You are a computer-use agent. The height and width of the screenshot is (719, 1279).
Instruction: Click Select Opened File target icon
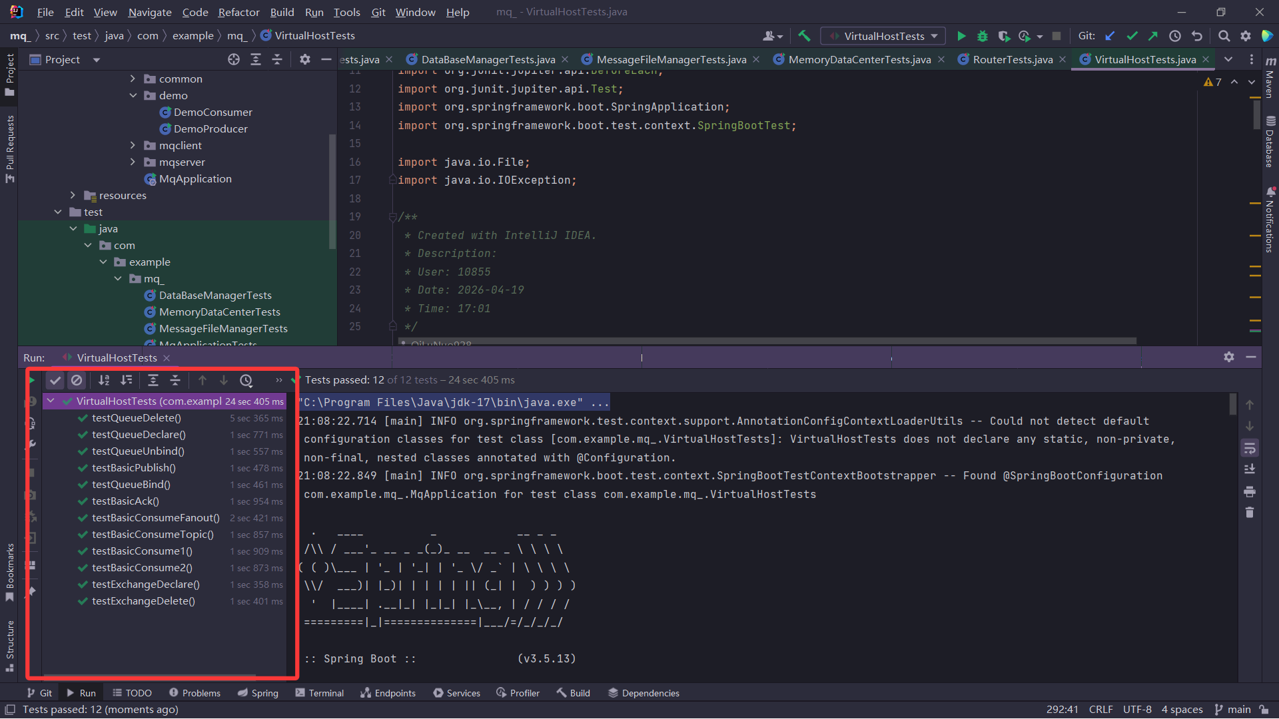pyautogui.click(x=234, y=60)
